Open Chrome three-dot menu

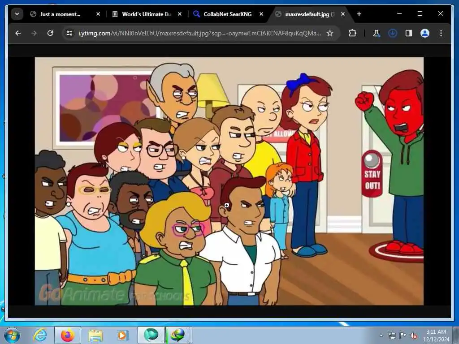[441, 33]
